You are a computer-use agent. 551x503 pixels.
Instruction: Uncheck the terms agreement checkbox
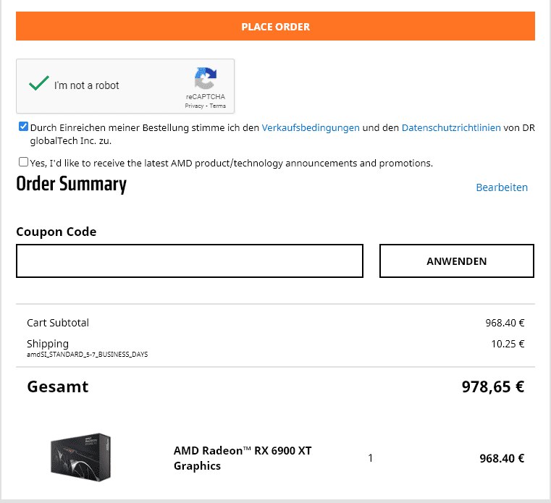click(24, 127)
